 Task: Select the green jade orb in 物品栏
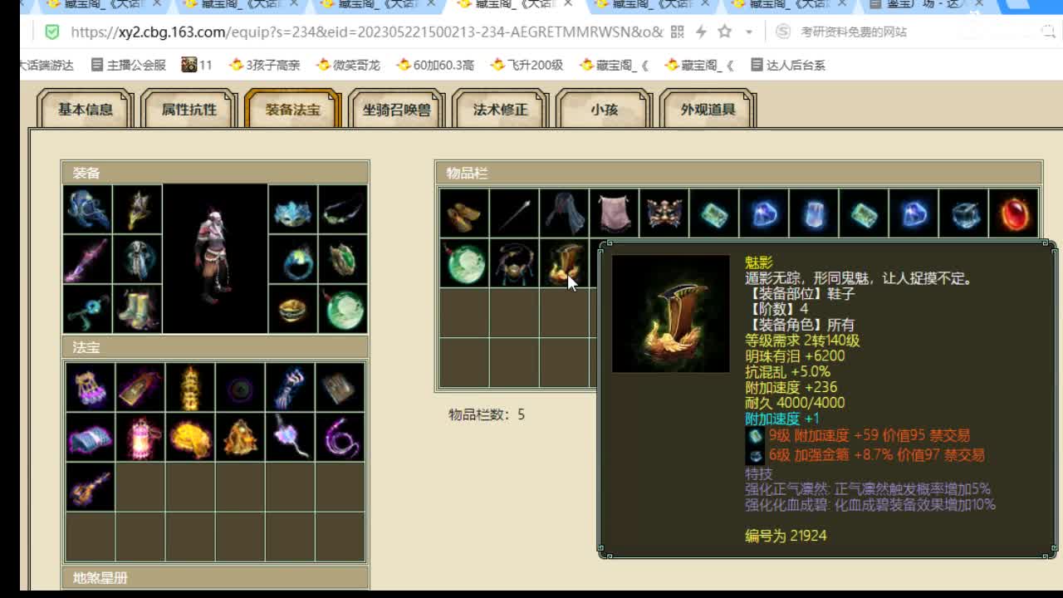point(464,263)
